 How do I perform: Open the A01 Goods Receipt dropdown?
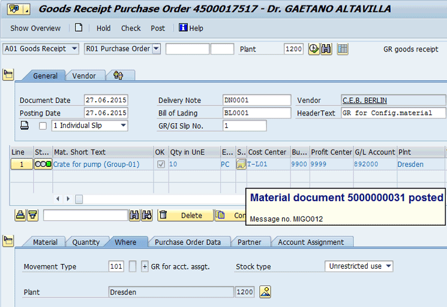(x=74, y=49)
